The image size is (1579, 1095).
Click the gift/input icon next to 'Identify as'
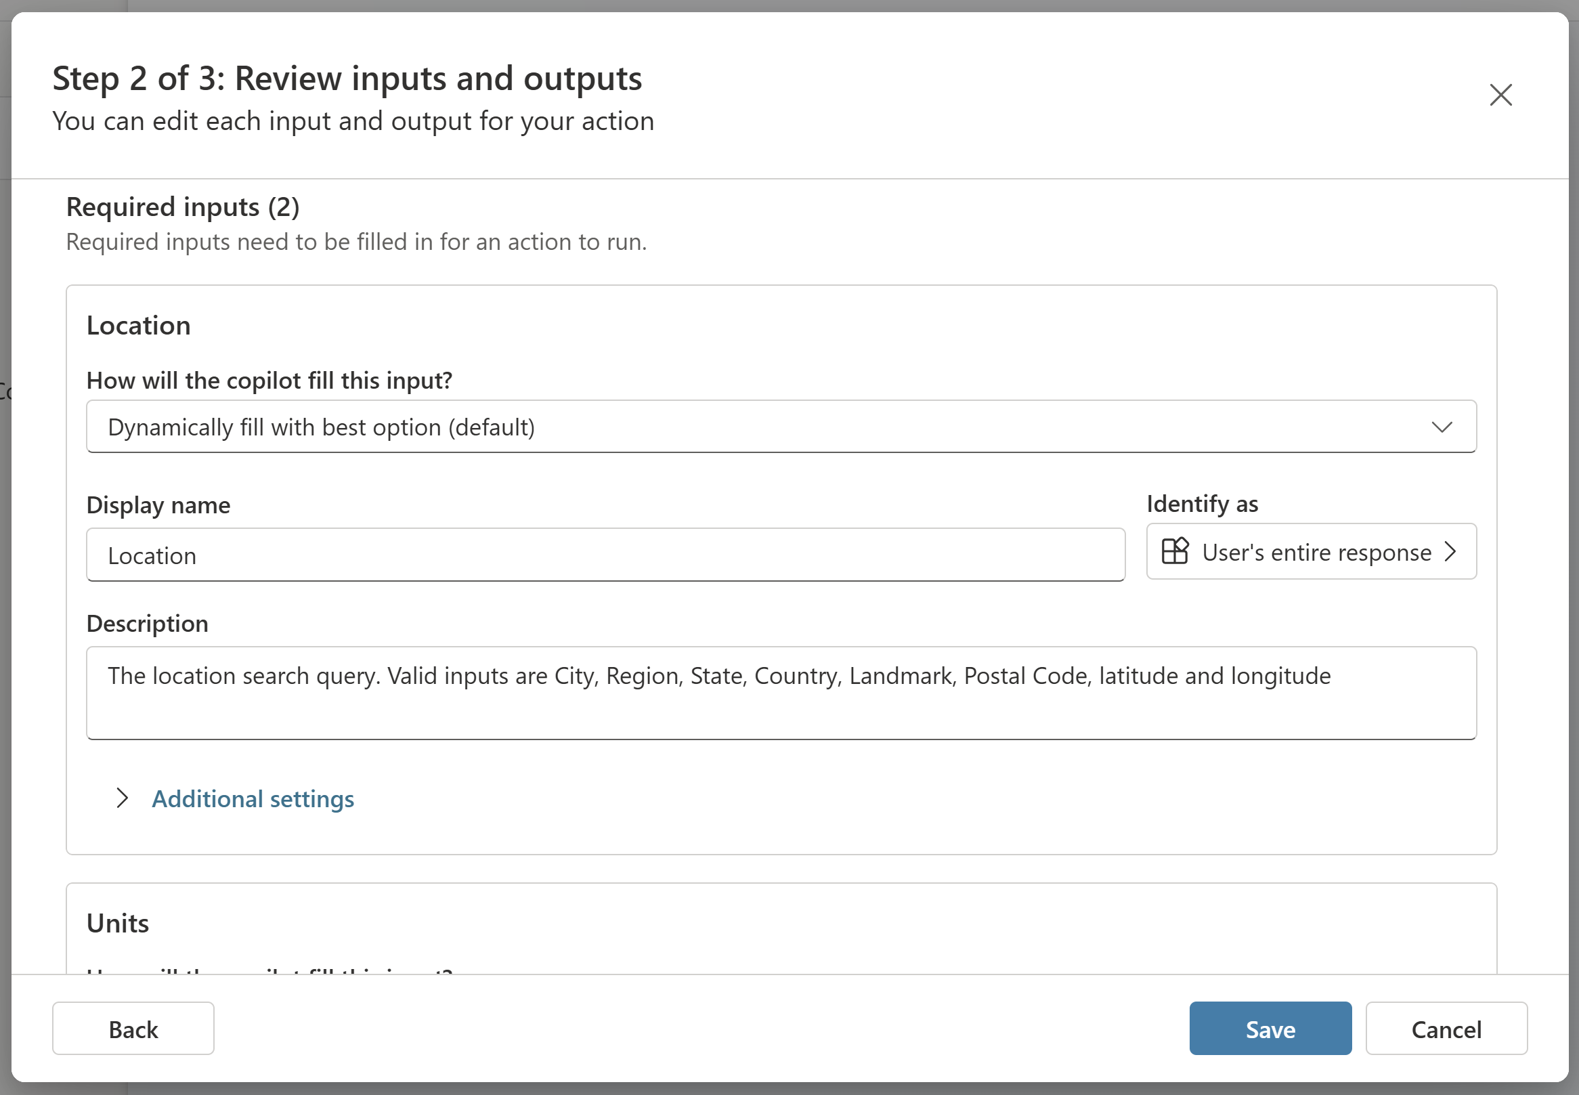[x=1176, y=552]
